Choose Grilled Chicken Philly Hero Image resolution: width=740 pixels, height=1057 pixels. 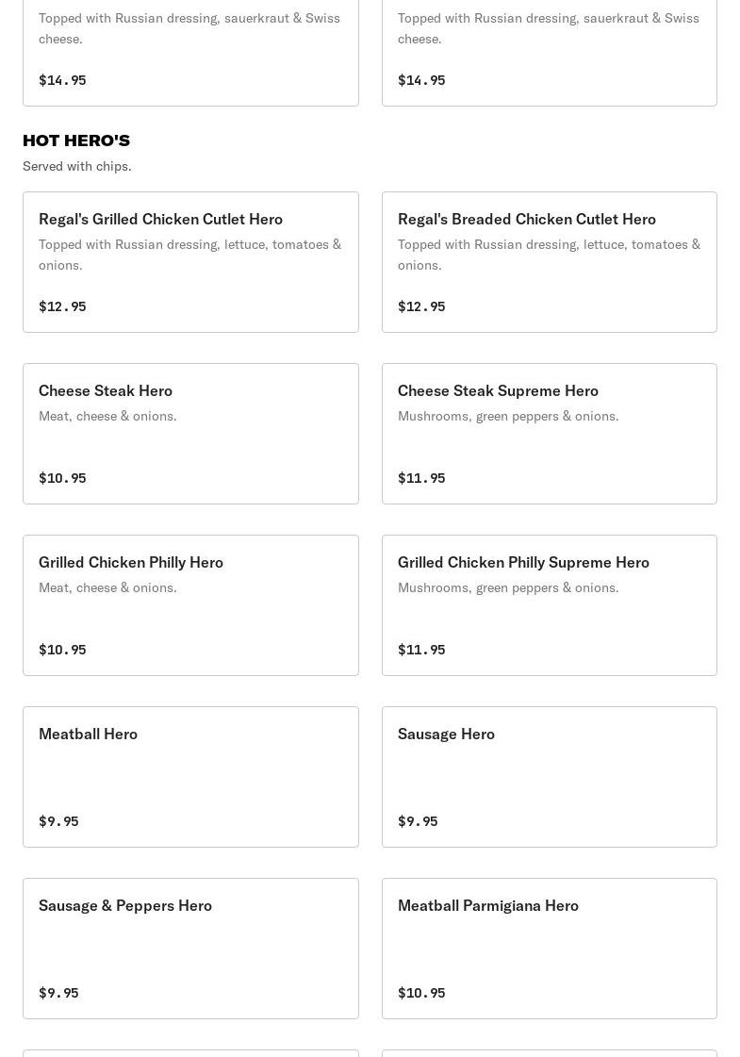(x=190, y=605)
